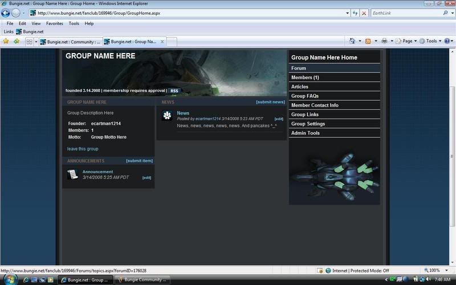Click the Home icon in command bar
This screenshot has width=456, height=285.
pos(352,41)
